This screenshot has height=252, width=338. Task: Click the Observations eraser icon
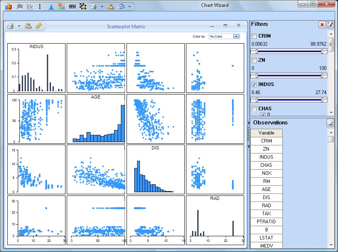click(x=330, y=122)
